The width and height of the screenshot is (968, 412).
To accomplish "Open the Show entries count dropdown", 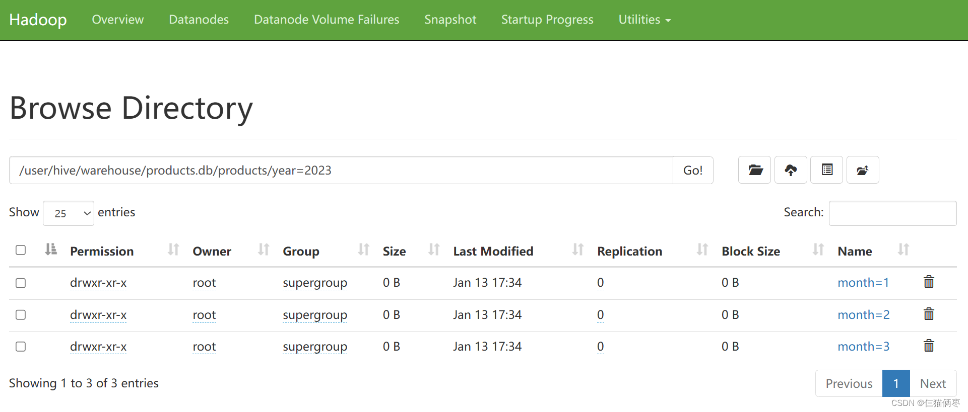I will [x=69, y=213].
